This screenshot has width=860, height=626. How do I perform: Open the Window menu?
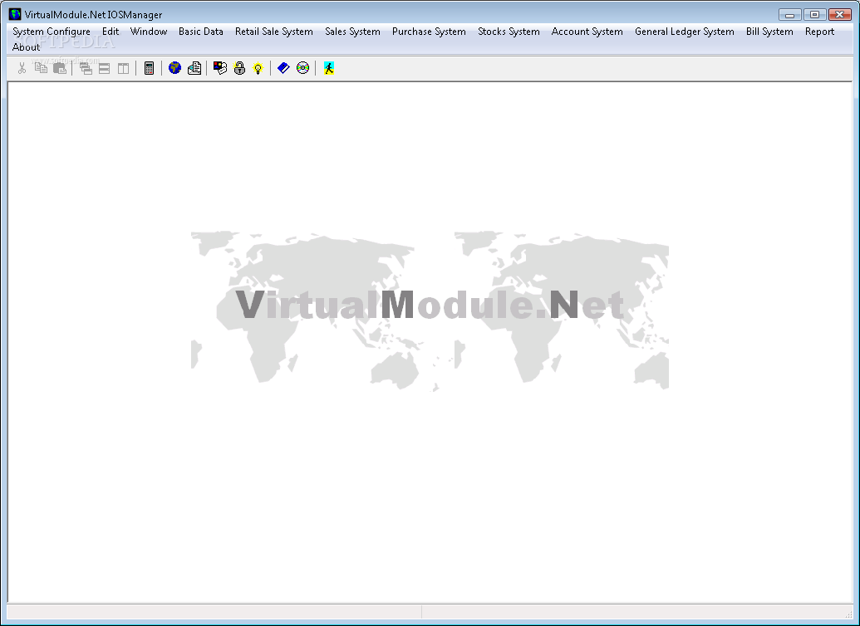(x=149, y=32)
